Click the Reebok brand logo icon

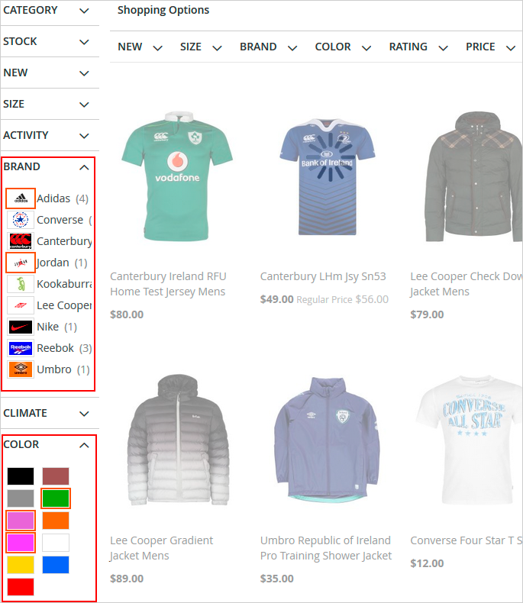click(21, 348)
